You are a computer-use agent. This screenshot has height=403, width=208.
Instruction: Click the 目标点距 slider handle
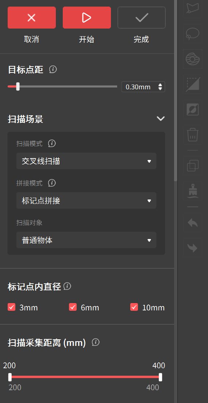18,87
